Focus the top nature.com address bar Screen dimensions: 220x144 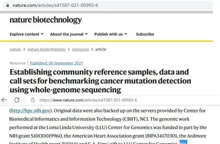pos(56,6)
